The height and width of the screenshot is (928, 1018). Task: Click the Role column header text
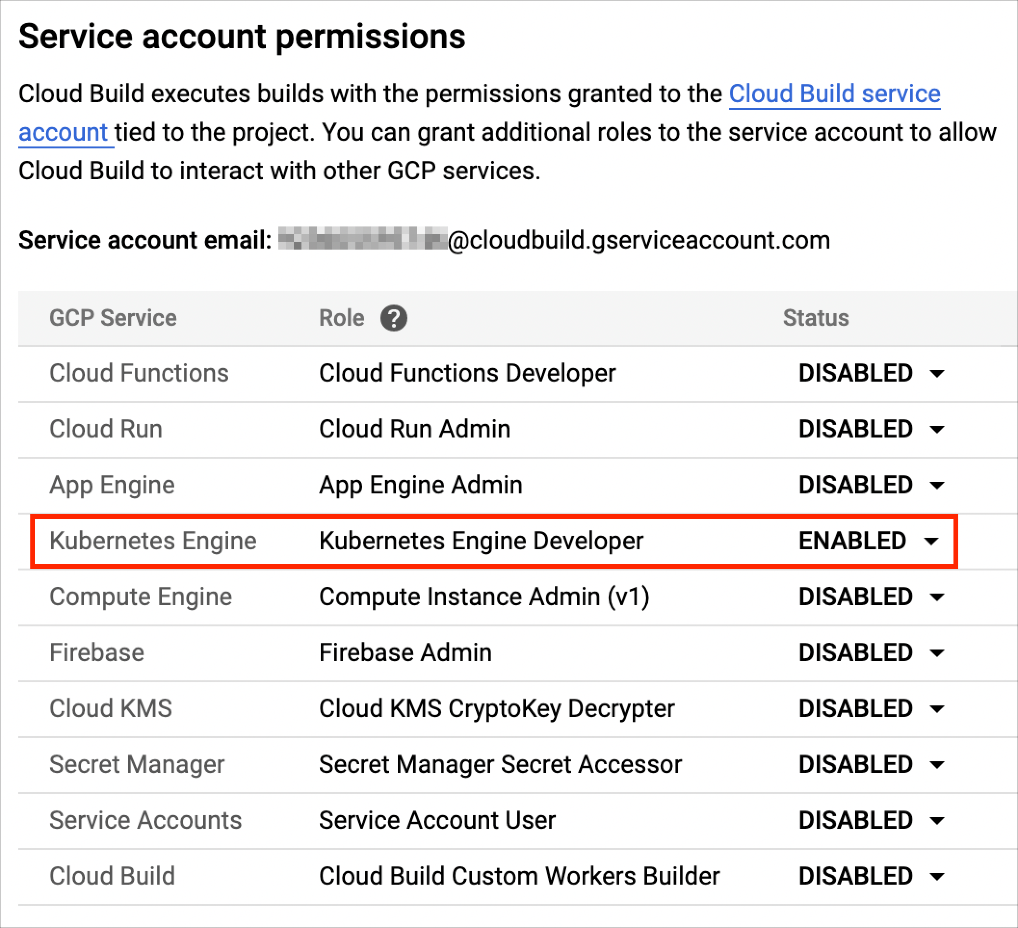click(341, 318)
